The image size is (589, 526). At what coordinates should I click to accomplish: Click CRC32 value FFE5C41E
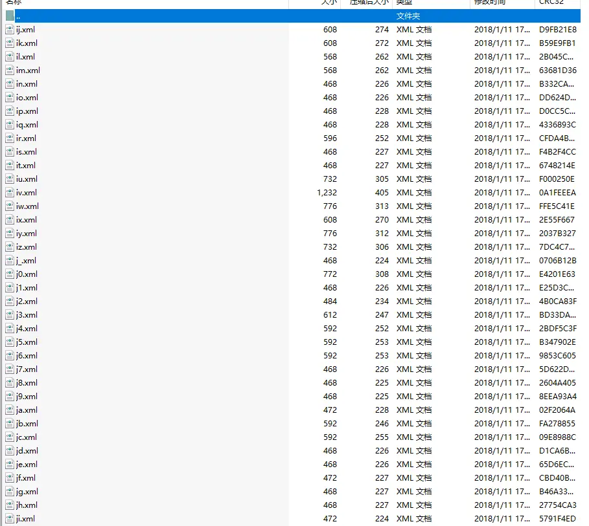coord(557,206)
